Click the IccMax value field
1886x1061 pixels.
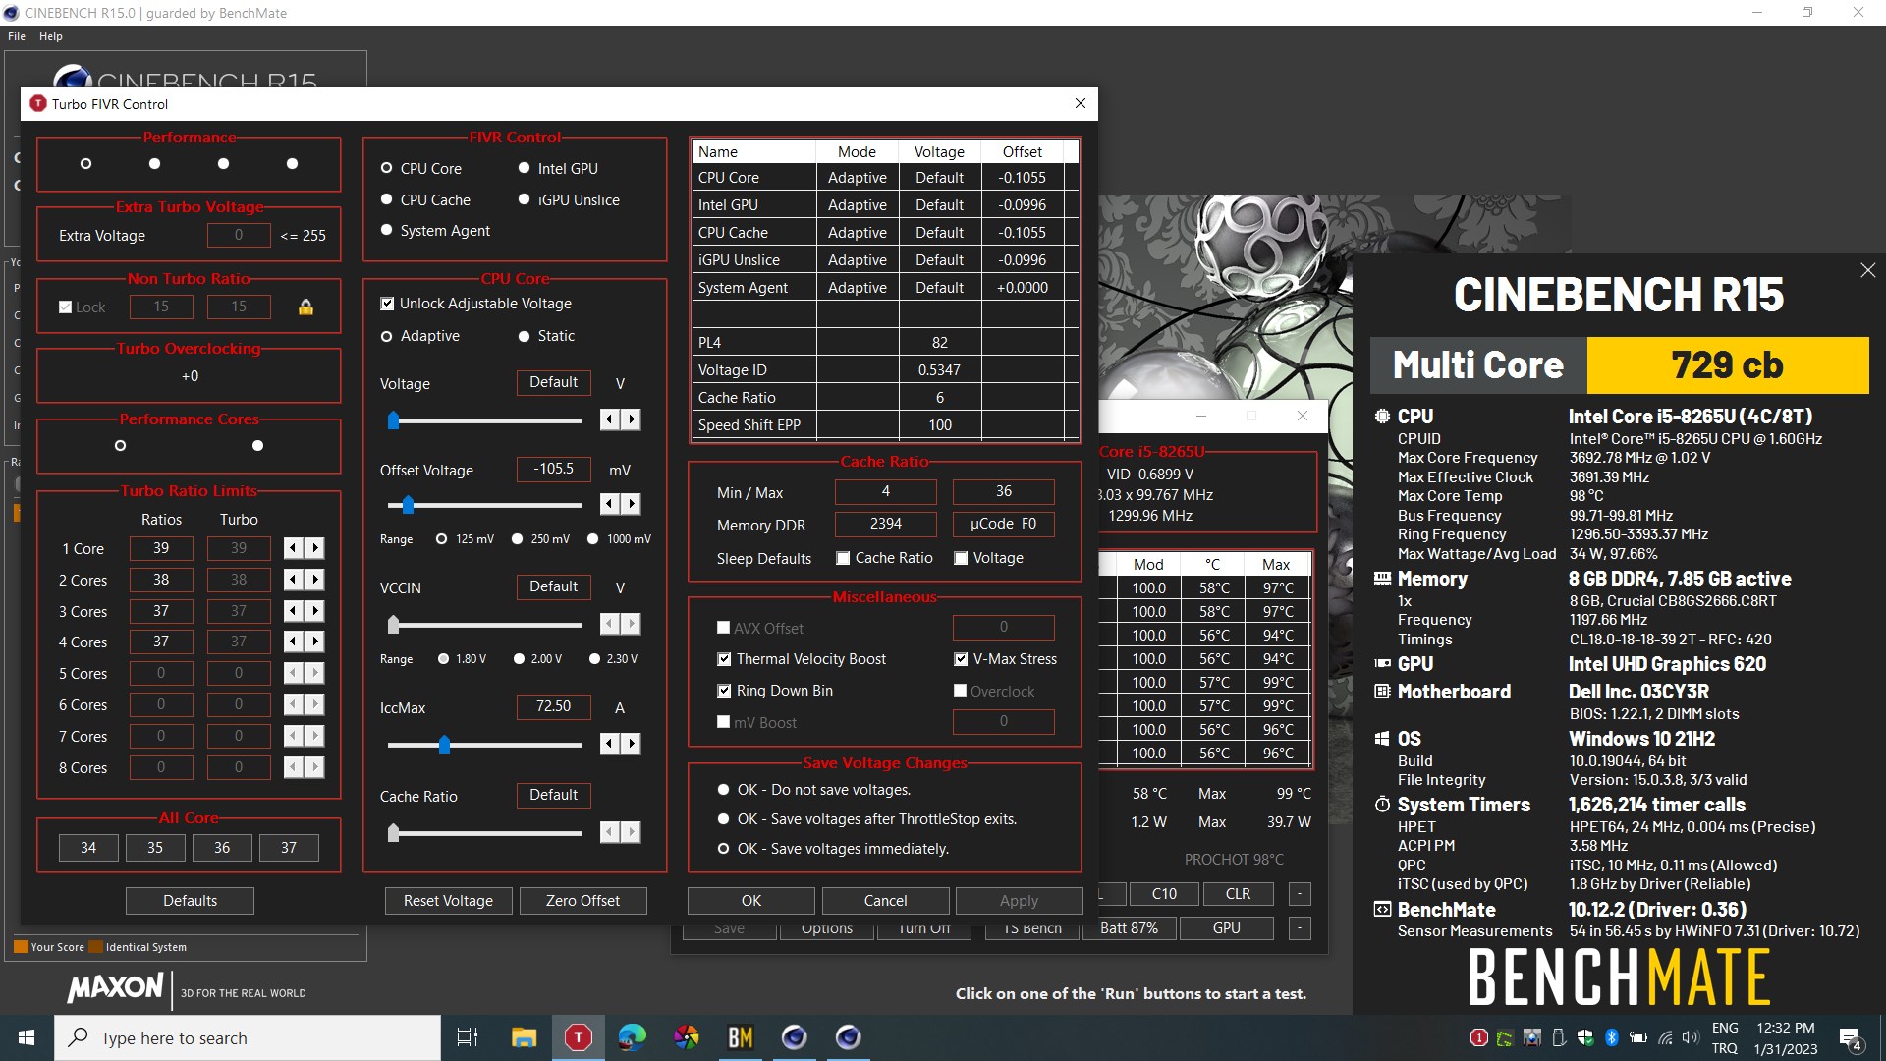click(553, 706)
